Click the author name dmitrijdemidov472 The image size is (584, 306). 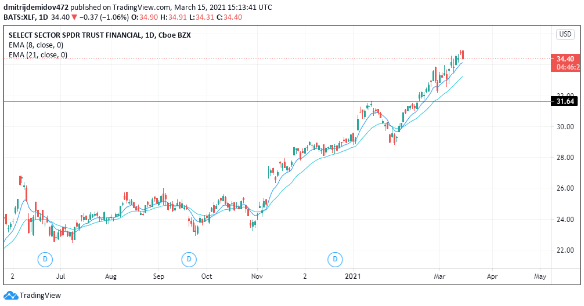click(36, 8)
